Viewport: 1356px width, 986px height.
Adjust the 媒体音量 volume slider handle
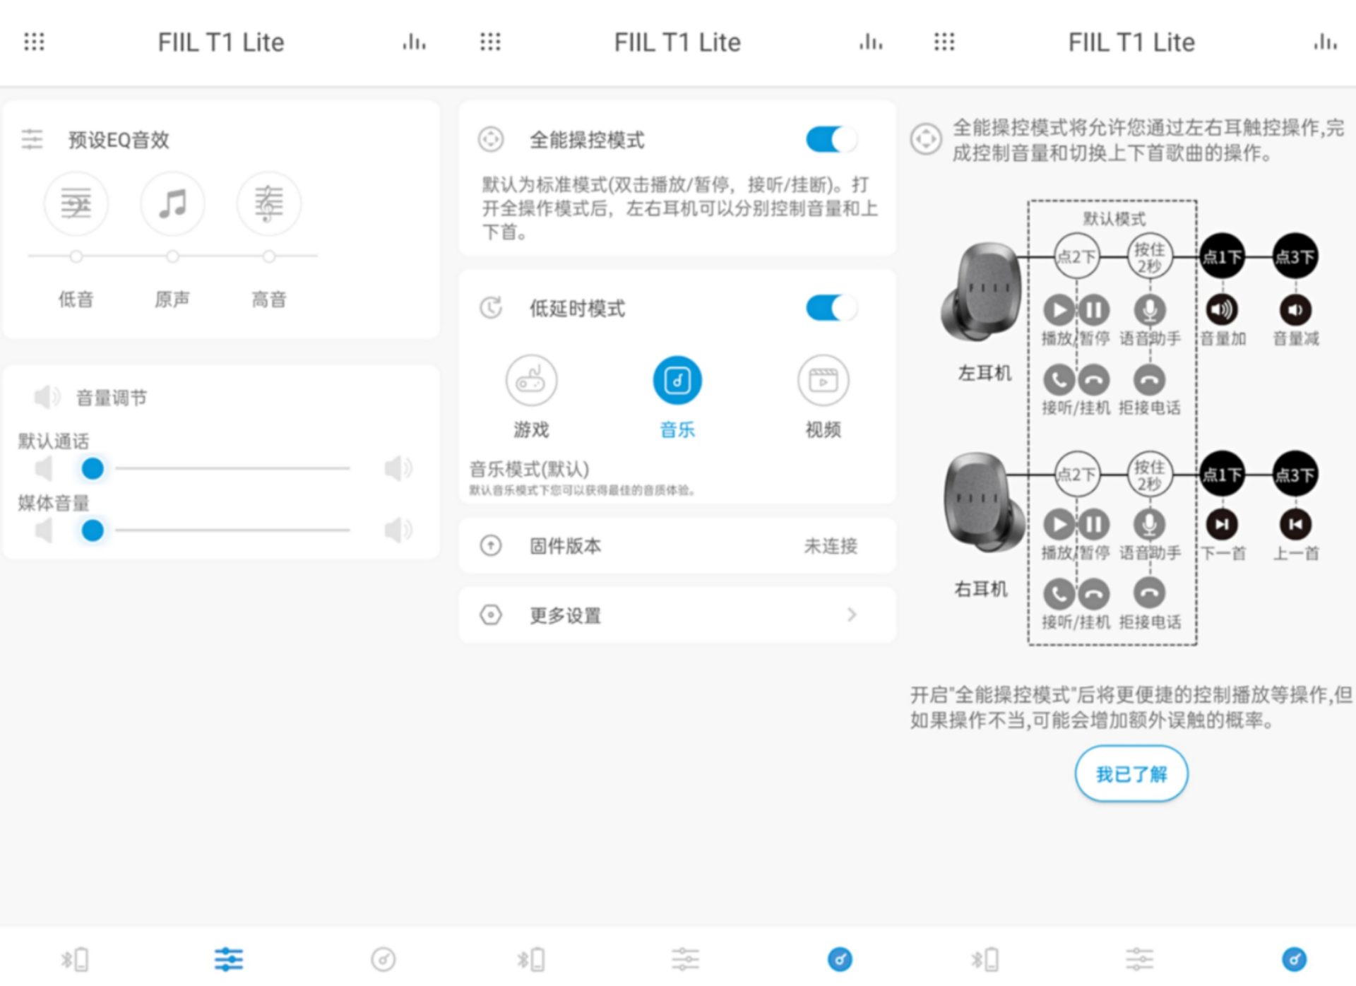[93, 530]
